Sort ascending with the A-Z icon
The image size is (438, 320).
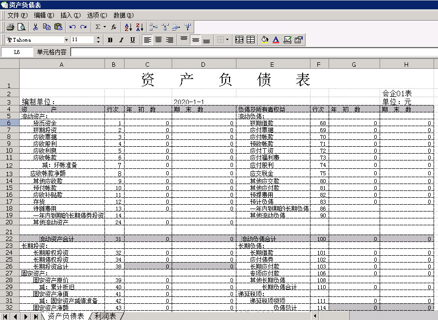click(x=128, y=27)
